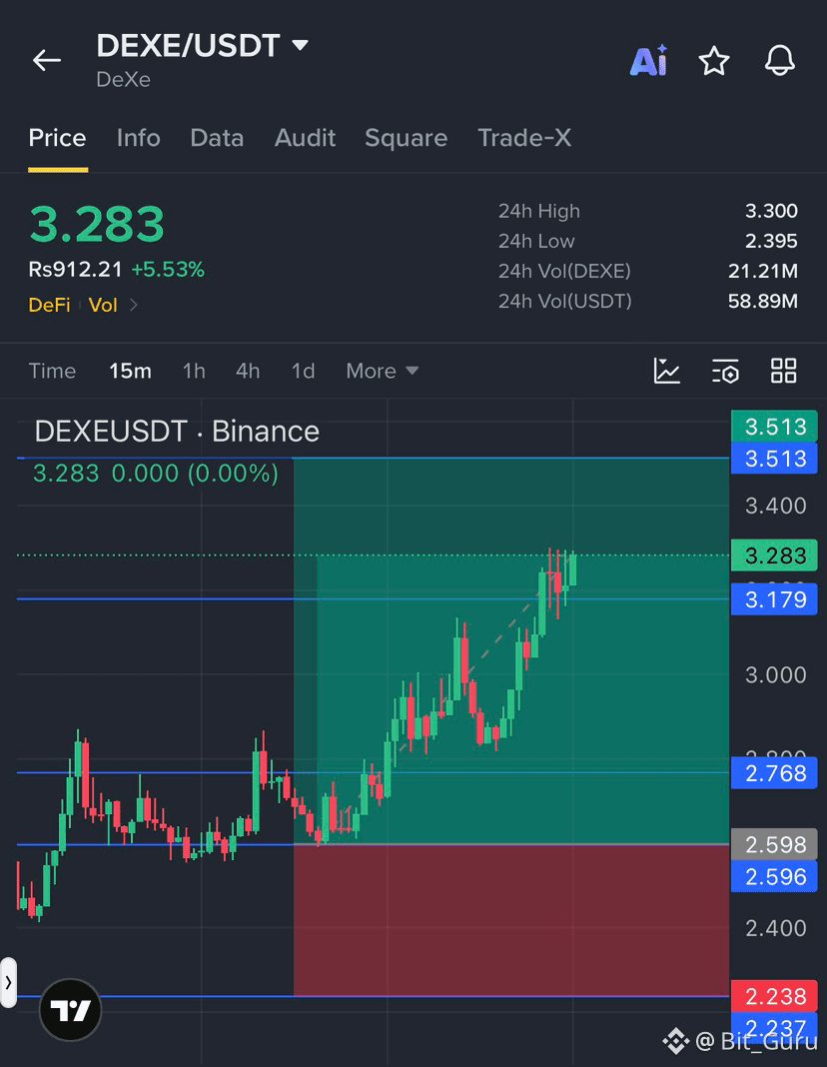The image size is (827, 1067).
Task: Expand the More intervals dropdown
Action: 383,371
